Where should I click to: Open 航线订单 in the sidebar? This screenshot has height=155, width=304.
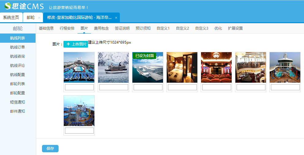pyautogui.click(x=17, y=47)
